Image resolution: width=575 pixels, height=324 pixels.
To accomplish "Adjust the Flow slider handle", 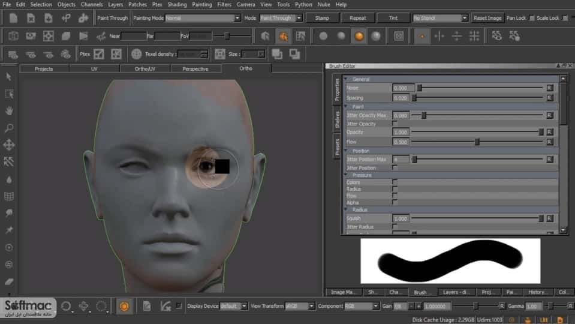I will [477, 142].
